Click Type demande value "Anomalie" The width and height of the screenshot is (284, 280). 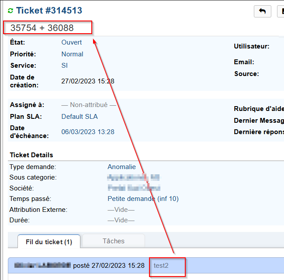click(121, 167)
